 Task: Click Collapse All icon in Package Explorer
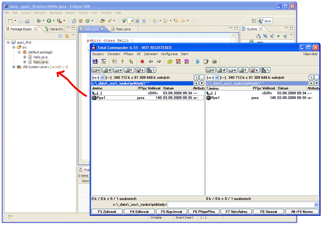[60, 36]
